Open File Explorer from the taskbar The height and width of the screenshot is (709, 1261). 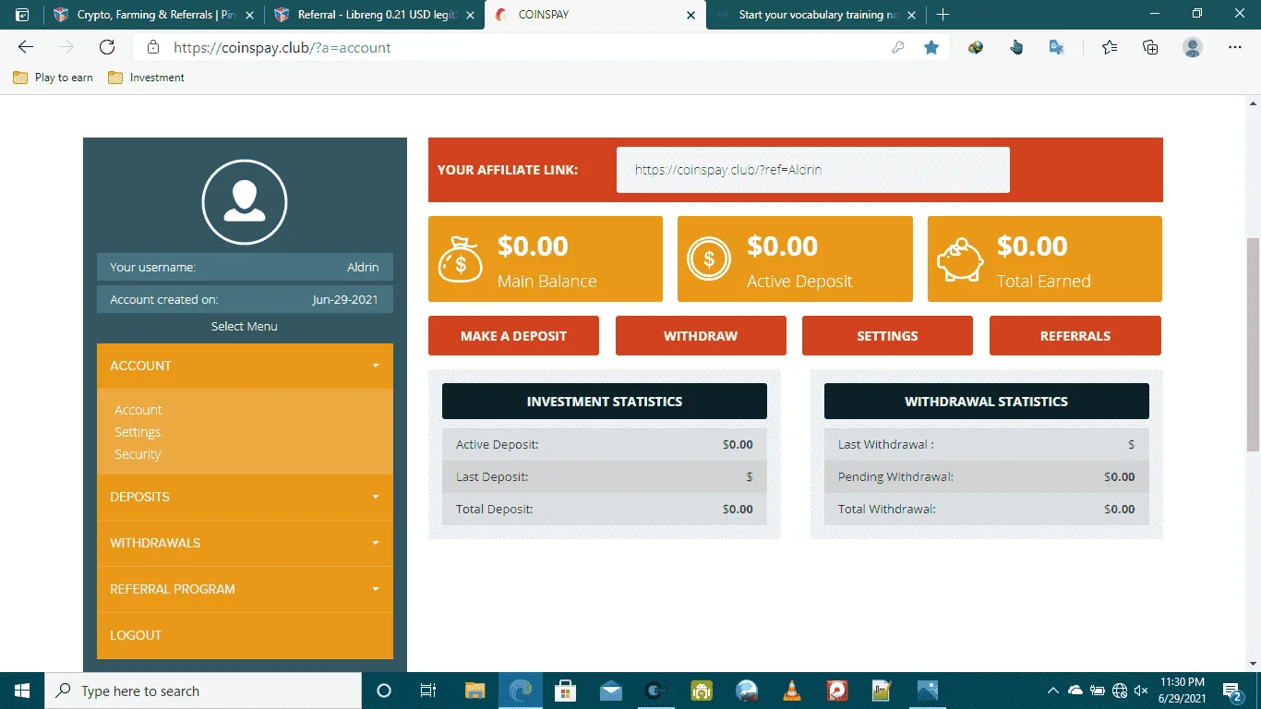[x=474, y=691]
